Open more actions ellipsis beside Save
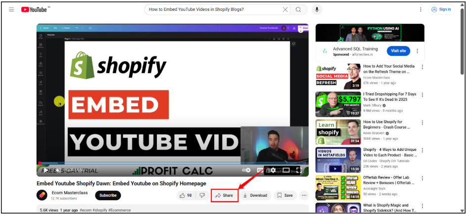 [x=304, y=195]
